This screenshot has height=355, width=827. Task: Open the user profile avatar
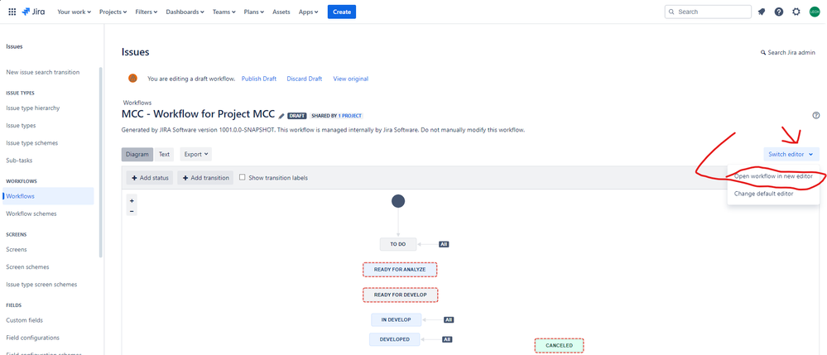pyautogui.click(x=815, y=12)
